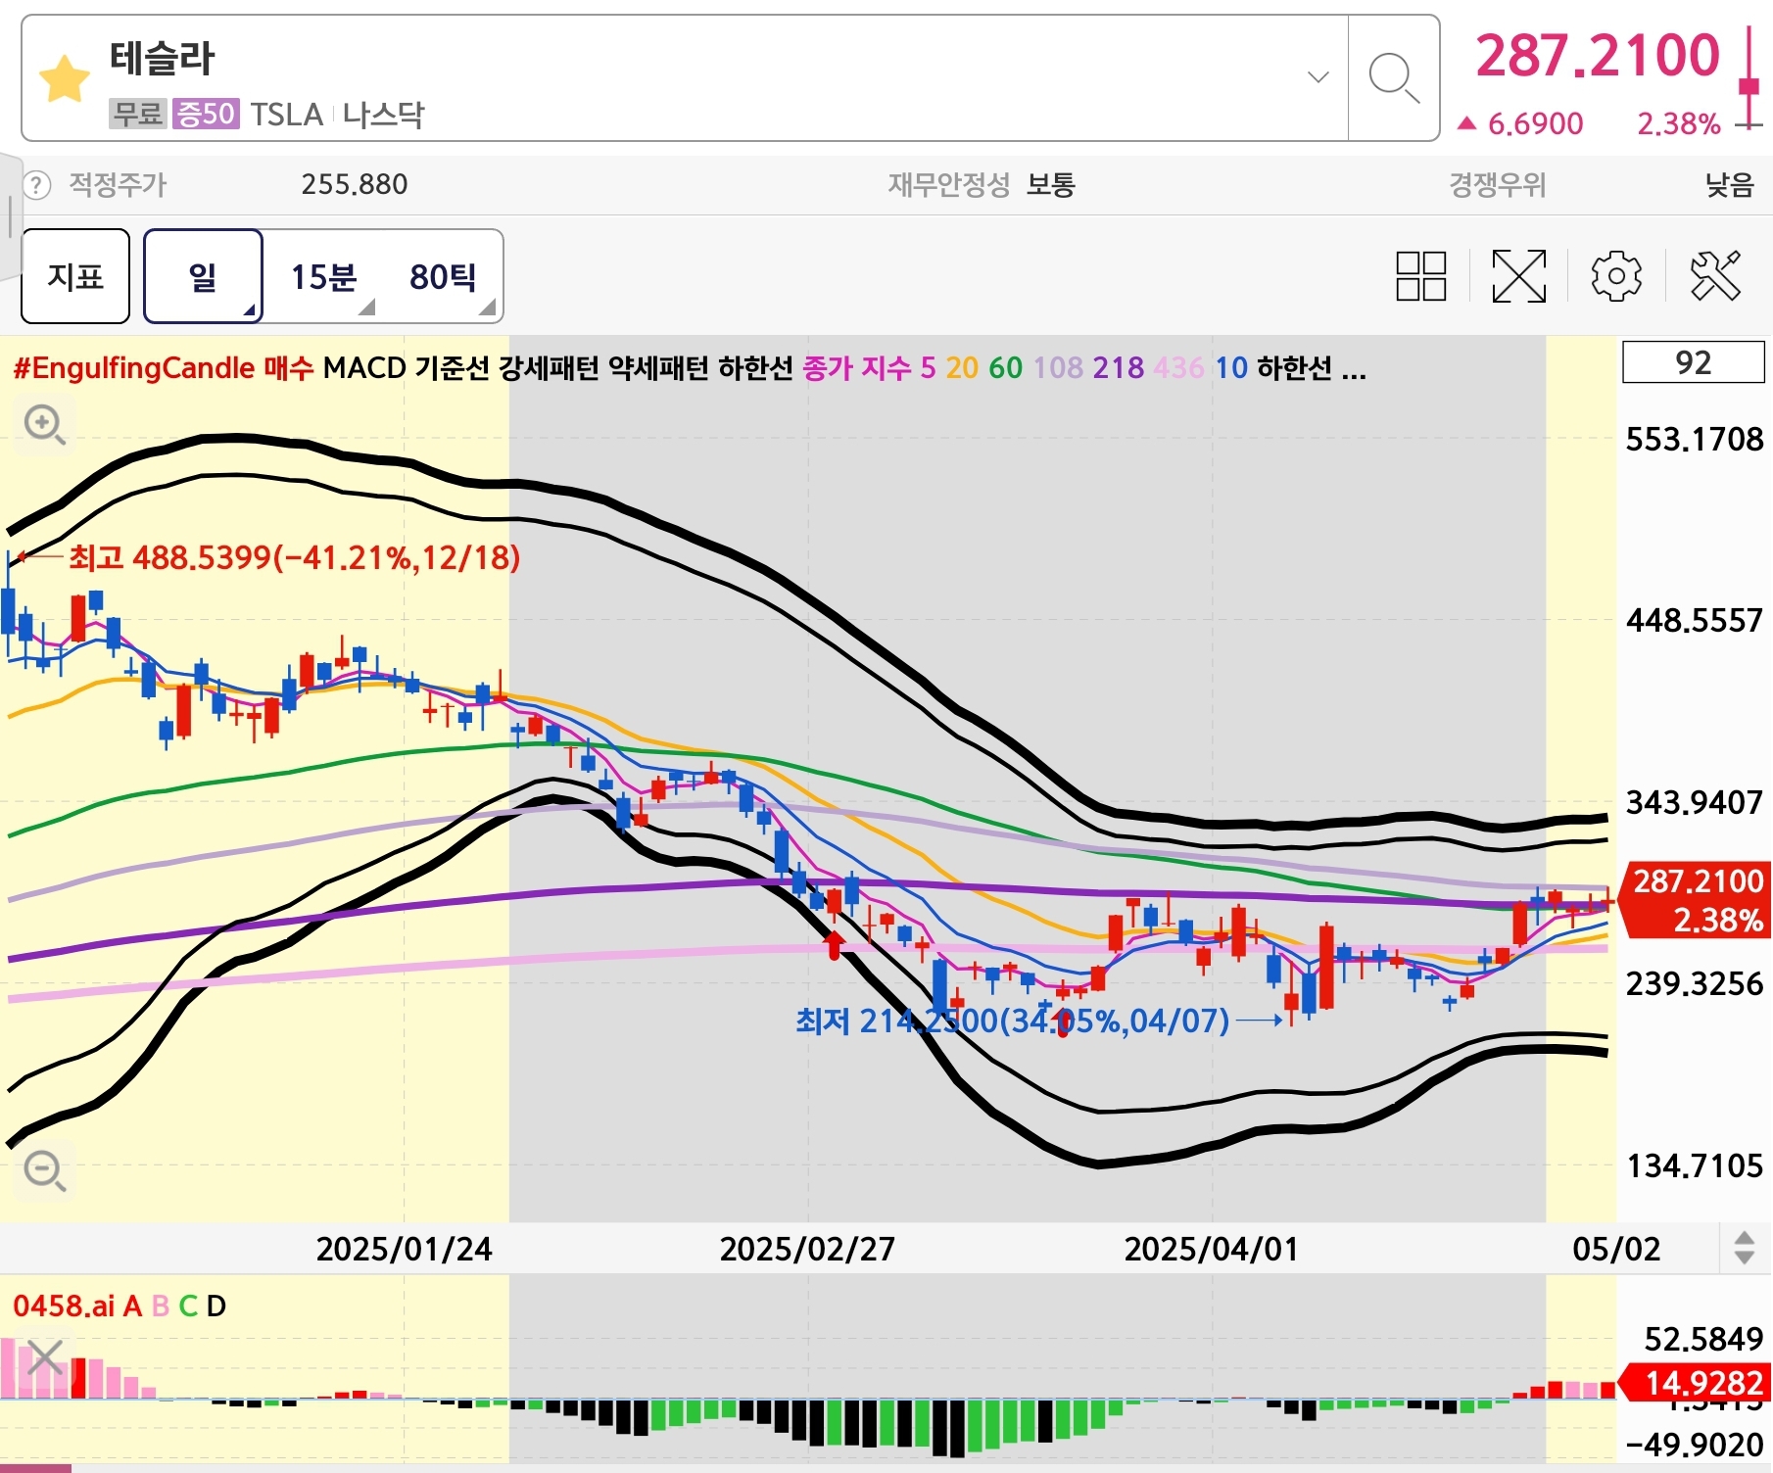Click the 343.9407 price axis label
Screen dimensions: 1773x1473
[x=1695, y=803]
